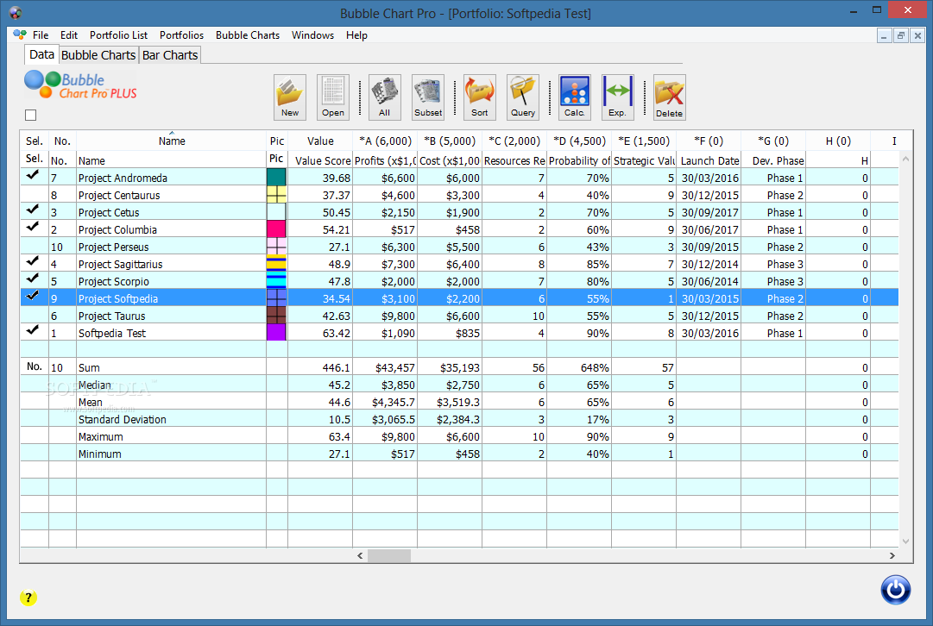Click the Delete toolbar icon
Screen dimensions: 933x626
[x=670, y=97]
